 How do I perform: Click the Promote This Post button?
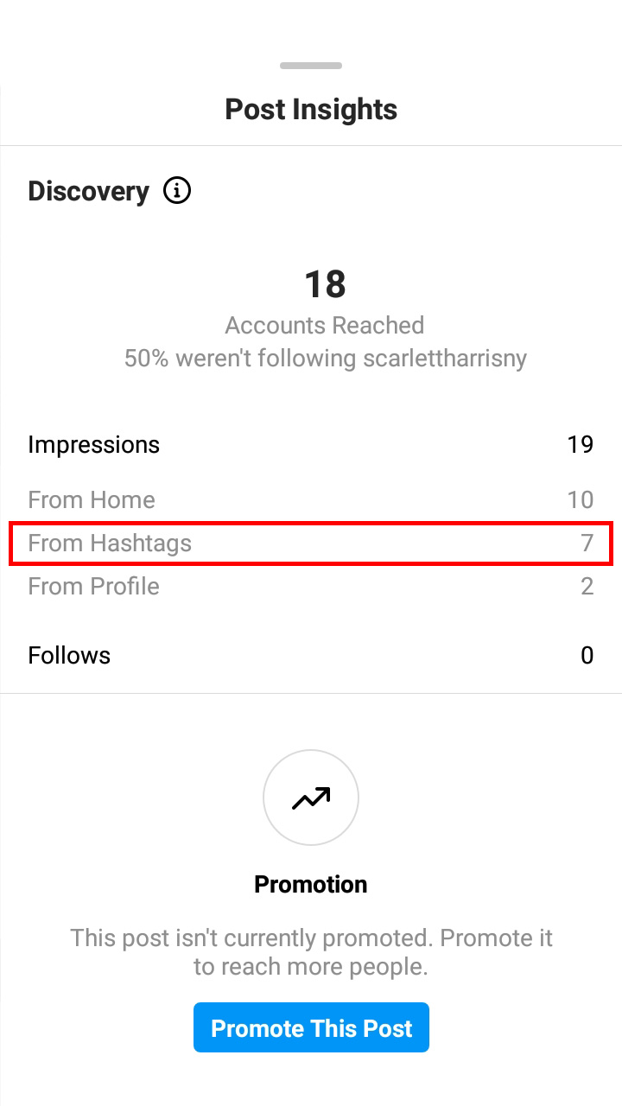311,1027
